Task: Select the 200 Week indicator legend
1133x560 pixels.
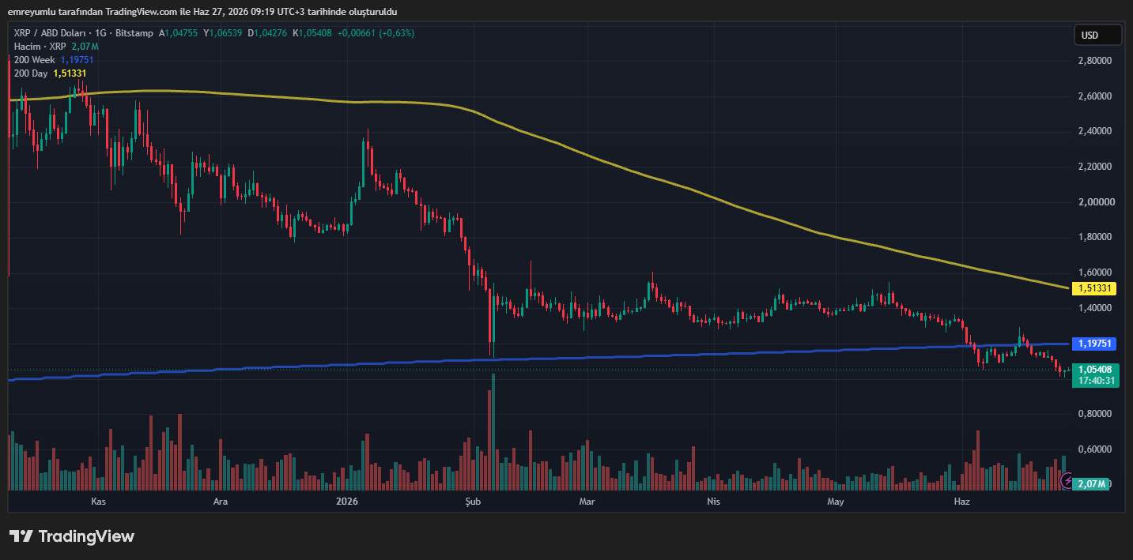Action: coord(54,60)
